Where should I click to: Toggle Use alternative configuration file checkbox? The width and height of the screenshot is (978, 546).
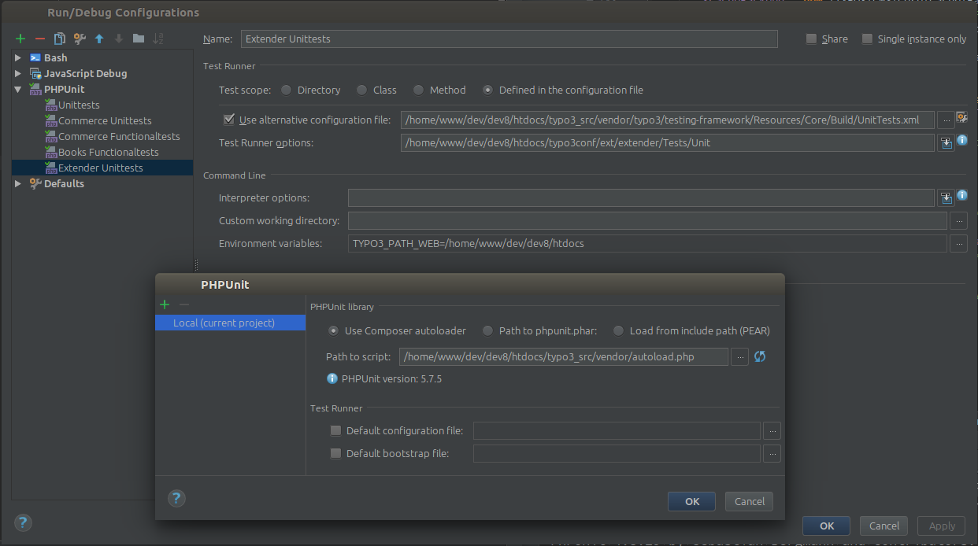pyautogui.click(x=229, y=120)
